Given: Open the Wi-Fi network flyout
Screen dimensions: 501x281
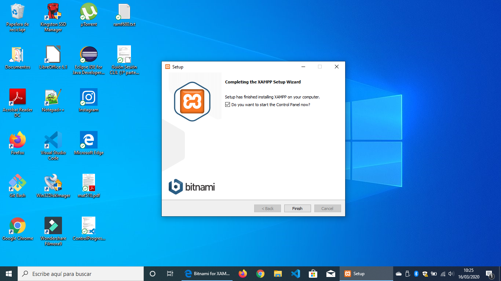Looking at the screenshot, I should click(x=443, y=274).
